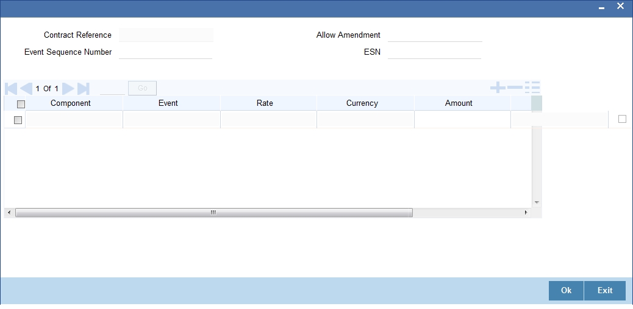This screenshot has width=633, height=309.
Task: Click the Rate cell in first row
Action: coord(268,120)
